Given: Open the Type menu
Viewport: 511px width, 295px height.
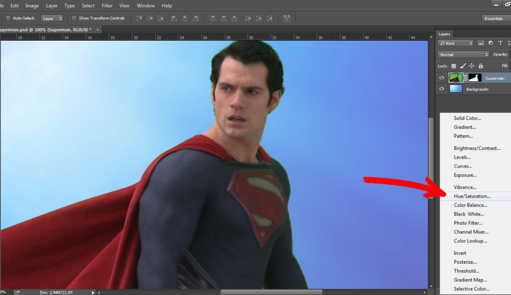Looking at the screenshot, I should (69, 5).
